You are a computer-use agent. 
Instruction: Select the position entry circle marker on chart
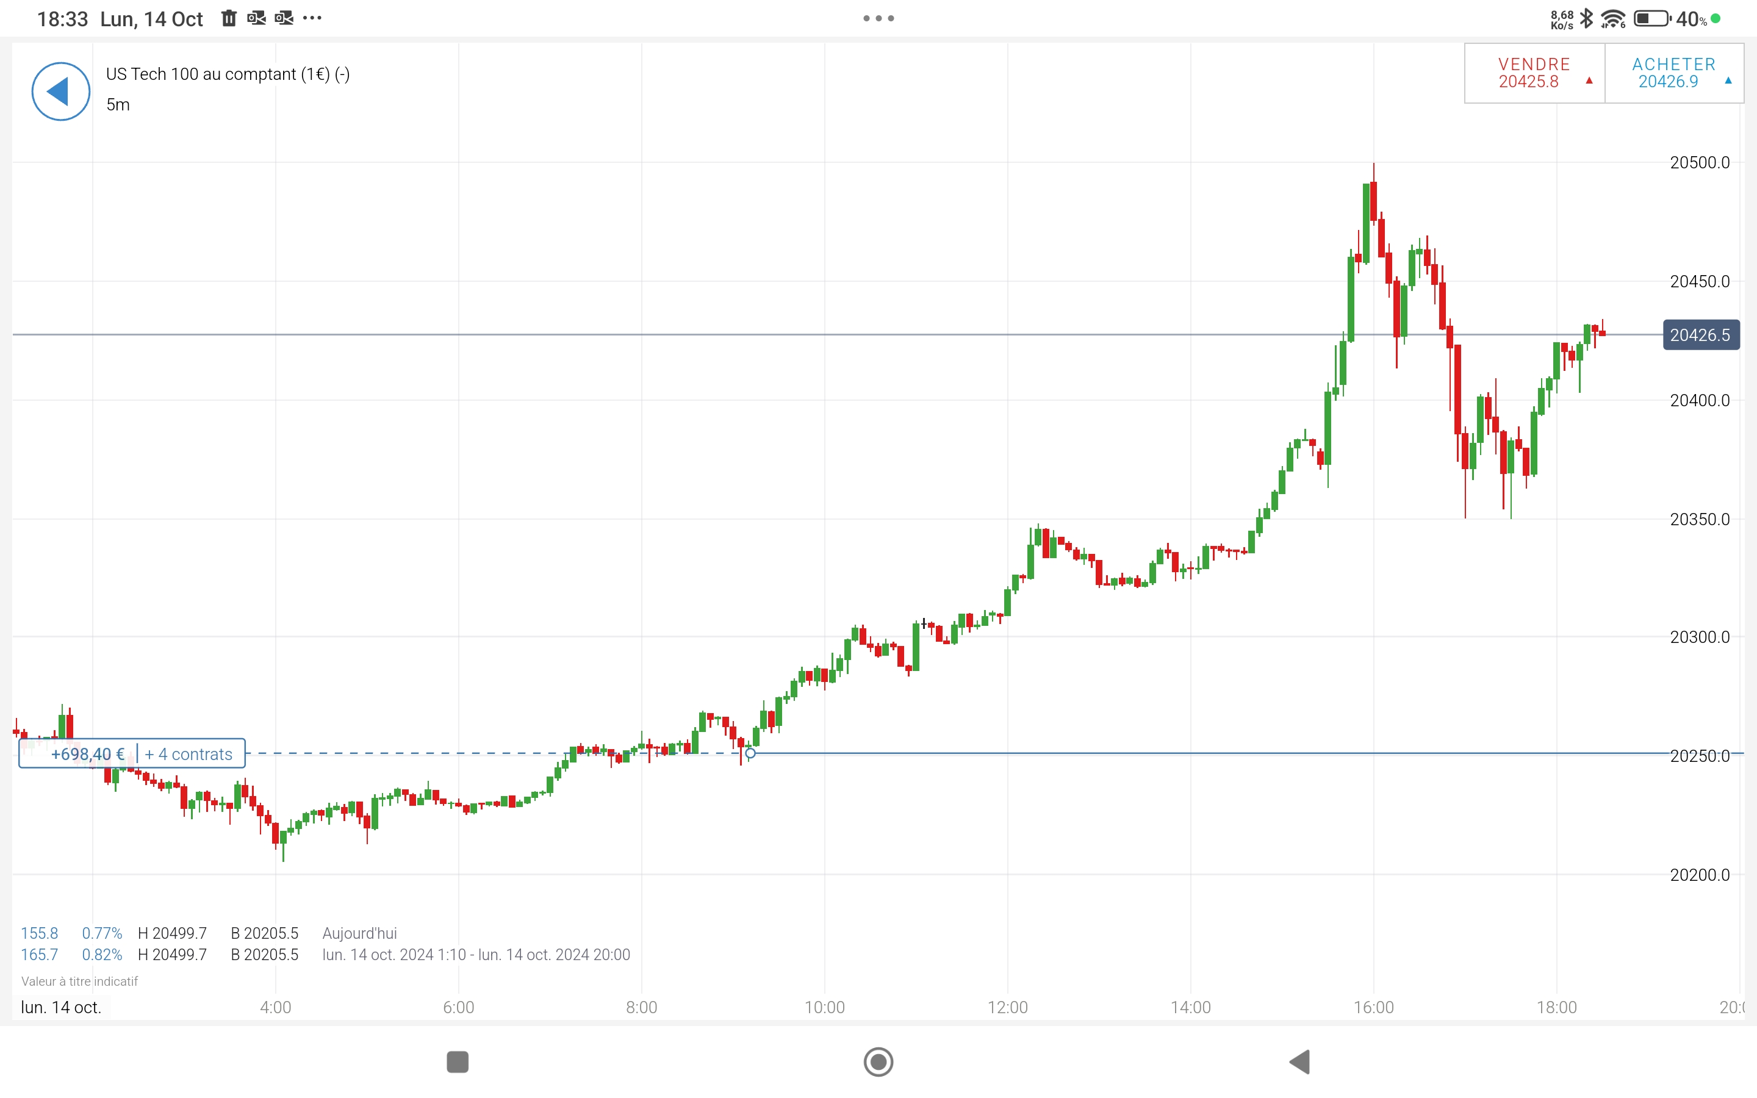coord(751,753)
